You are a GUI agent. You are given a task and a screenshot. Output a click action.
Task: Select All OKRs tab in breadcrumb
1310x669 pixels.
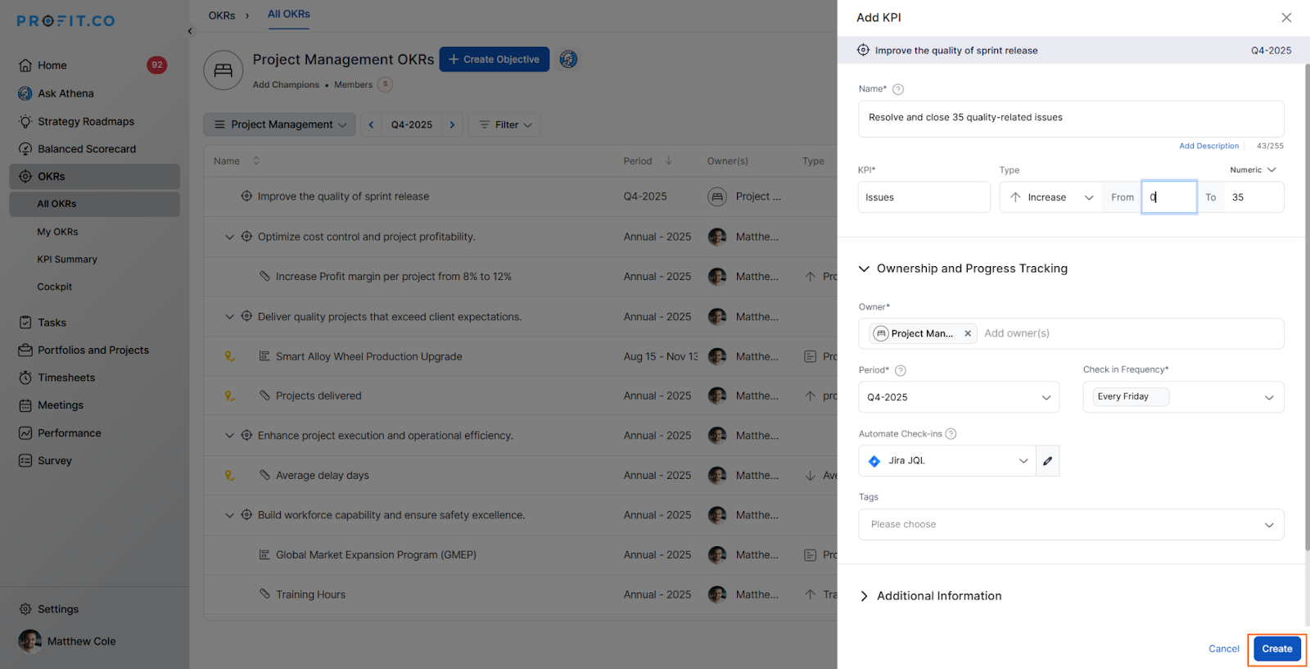point(289,14)
